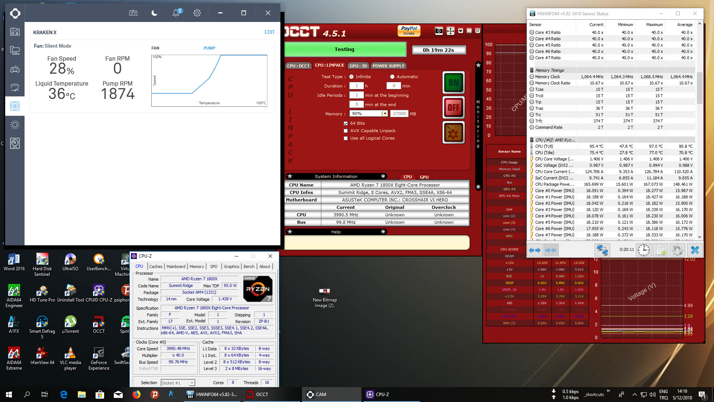Screen dimensions: 714x402
Task: Open CAM lighting sun sidebar icon
Action: pyautogui.click(x=15, y=125)
